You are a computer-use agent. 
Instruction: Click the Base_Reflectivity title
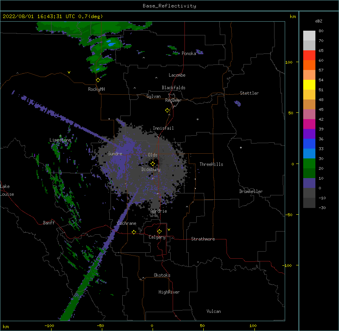tap(169, 6)
